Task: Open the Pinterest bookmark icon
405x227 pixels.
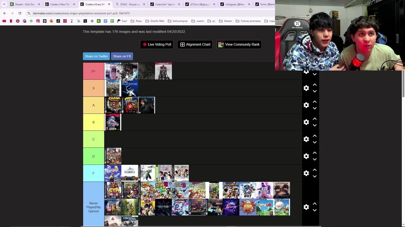Action: point(18,21)
